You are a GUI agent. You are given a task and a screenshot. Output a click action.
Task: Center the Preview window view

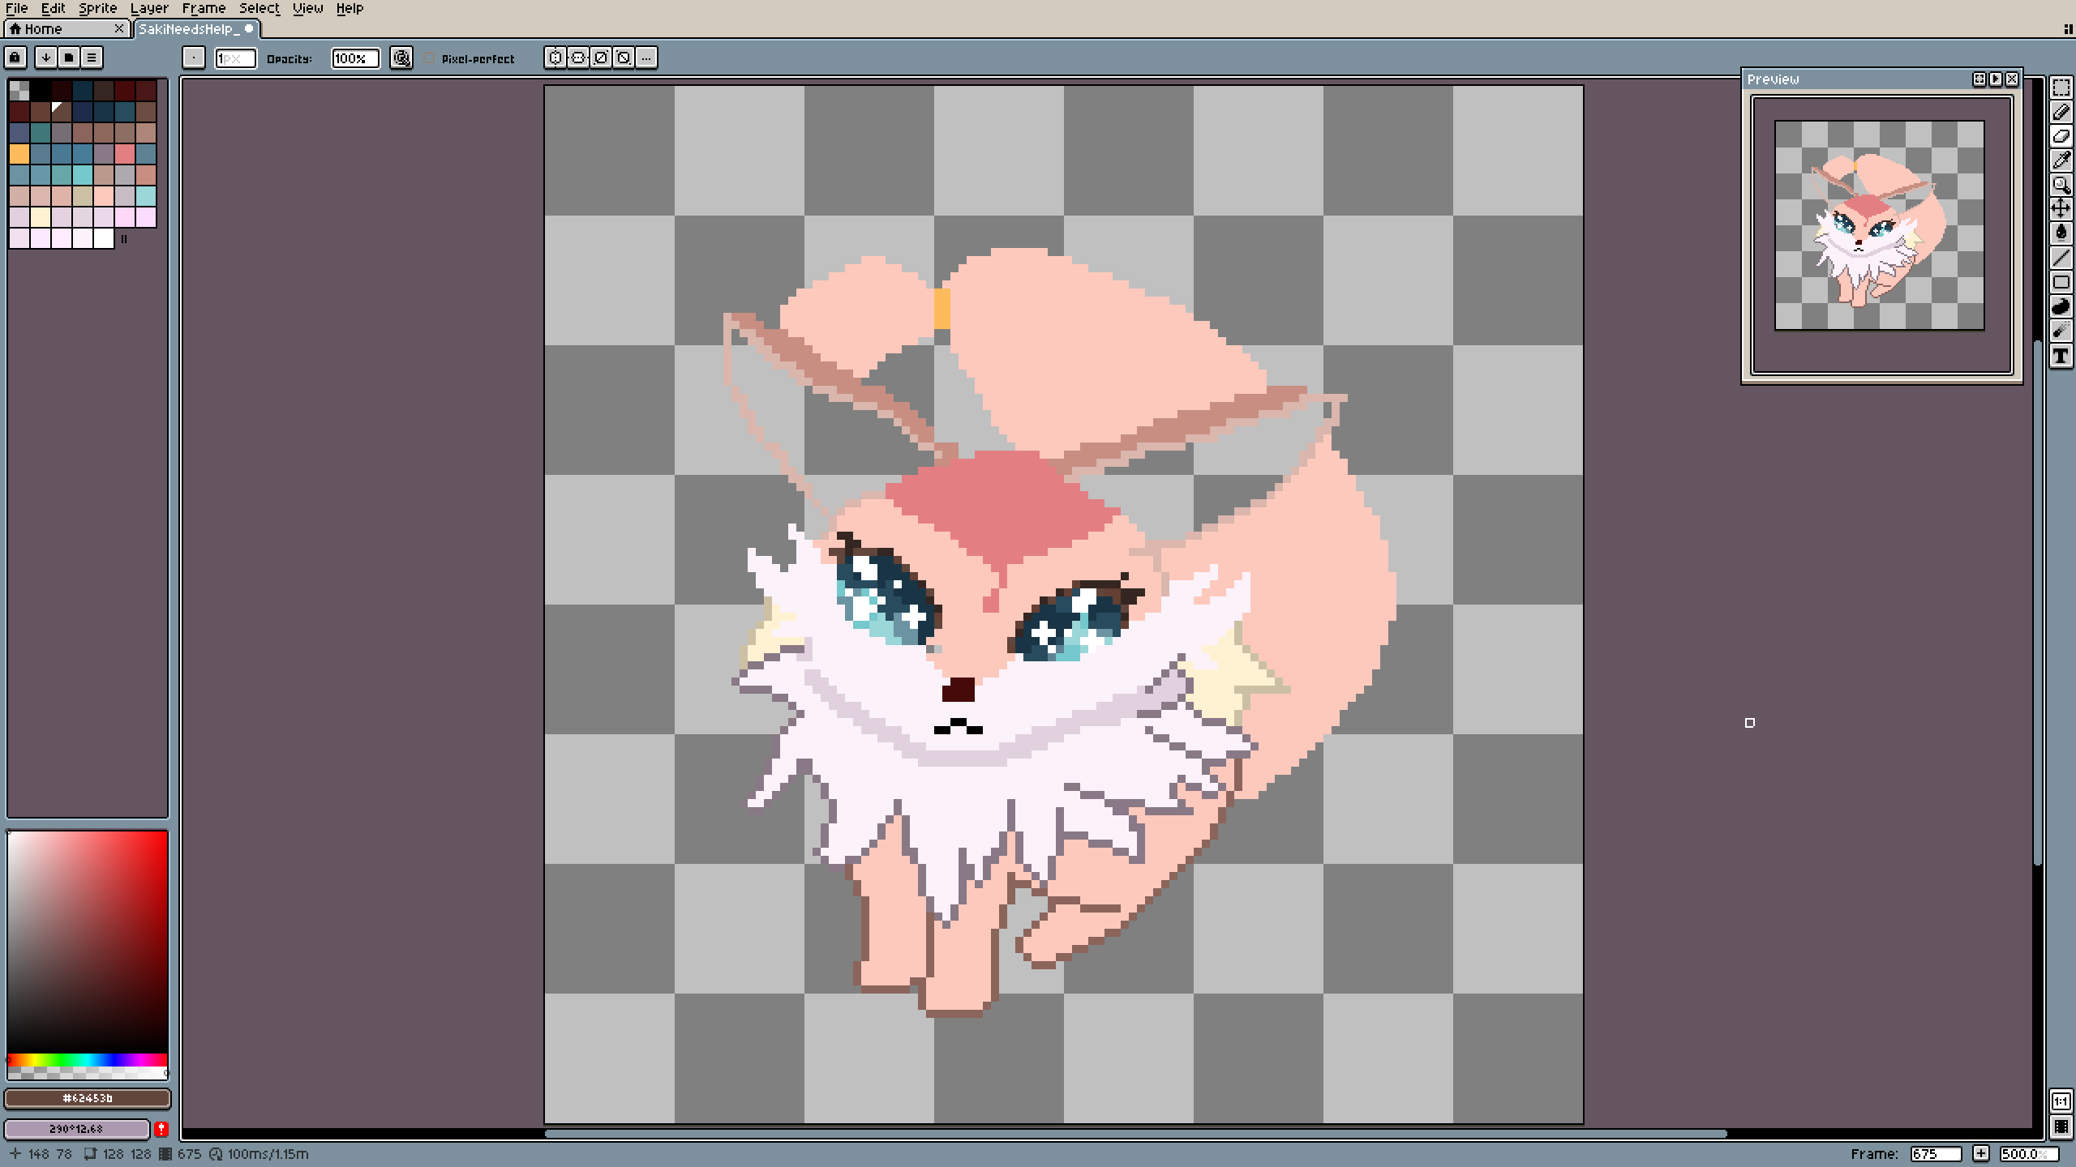point(1979,79)
